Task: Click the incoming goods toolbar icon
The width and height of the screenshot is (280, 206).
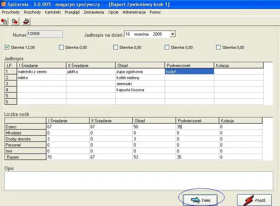Action: [4, 21]
